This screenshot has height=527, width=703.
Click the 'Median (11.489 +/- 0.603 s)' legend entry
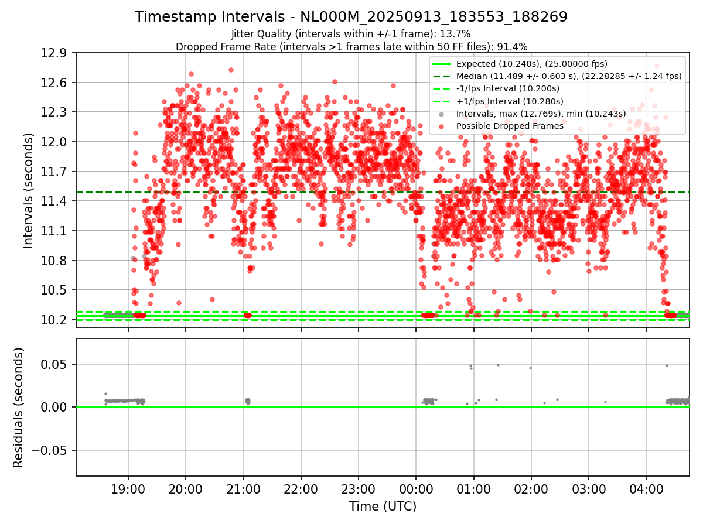click(569, 76)
